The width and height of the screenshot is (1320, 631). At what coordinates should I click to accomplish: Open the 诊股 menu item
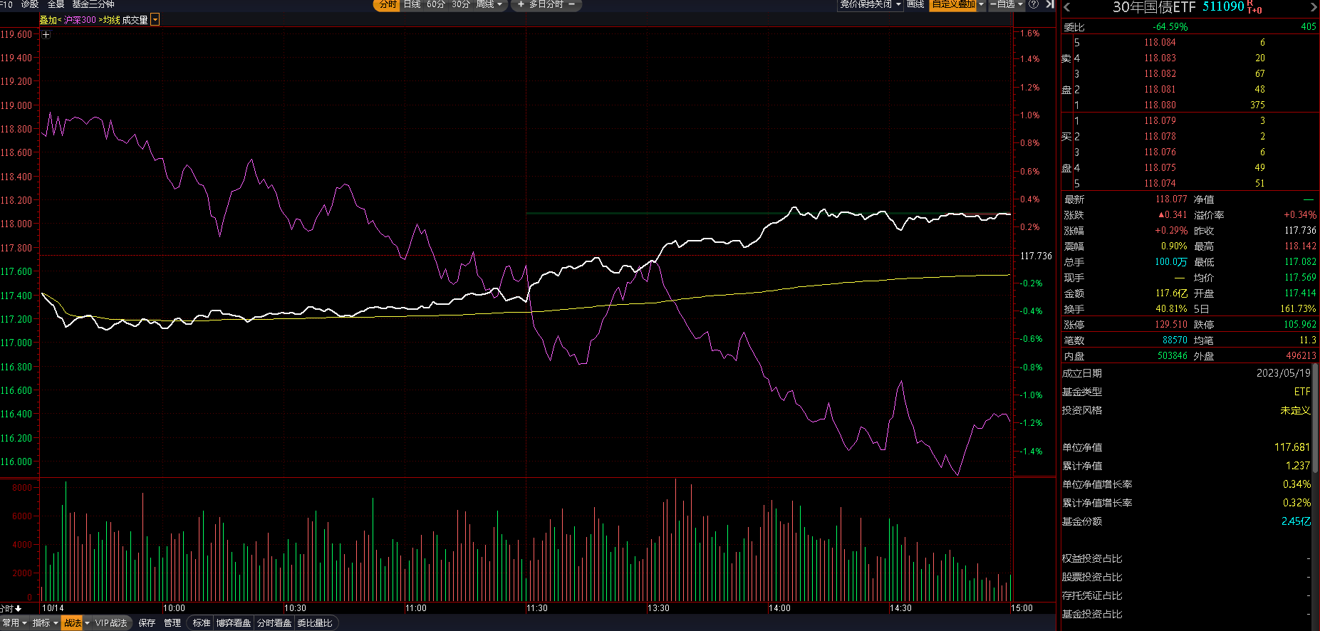tap(30, 4)
